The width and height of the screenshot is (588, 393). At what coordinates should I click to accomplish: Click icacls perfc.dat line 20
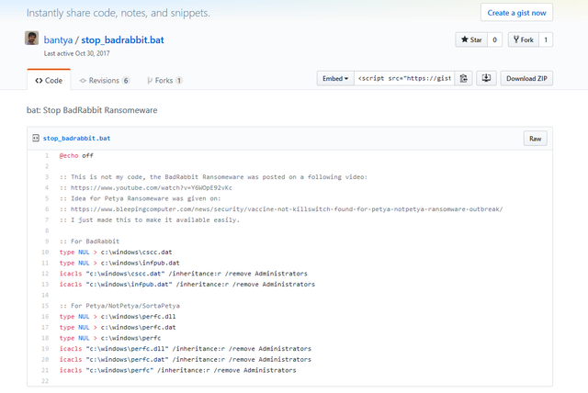click(x=186, y=359)
